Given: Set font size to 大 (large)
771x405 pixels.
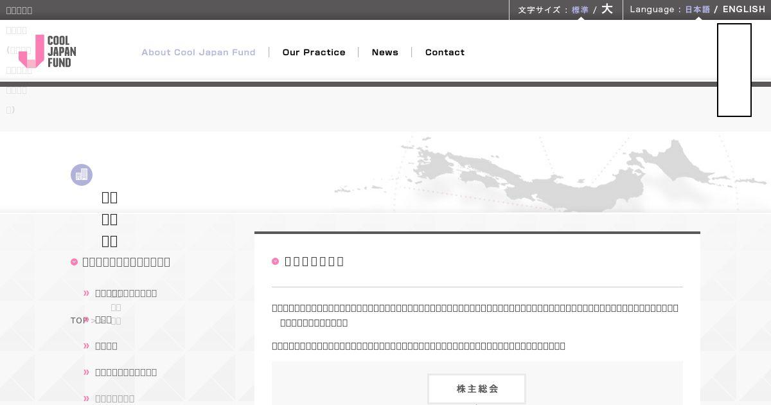Looking at the screenshot, I should (x=607, y=9).
